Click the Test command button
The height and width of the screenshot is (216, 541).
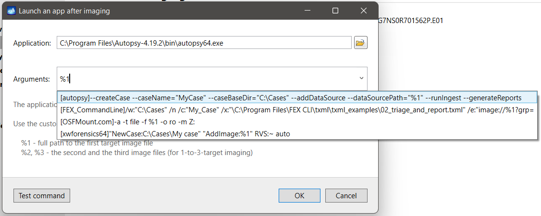pos(42,196)
